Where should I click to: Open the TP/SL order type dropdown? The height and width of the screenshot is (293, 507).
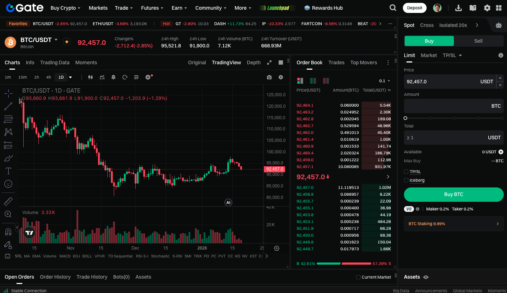point(452,55)
